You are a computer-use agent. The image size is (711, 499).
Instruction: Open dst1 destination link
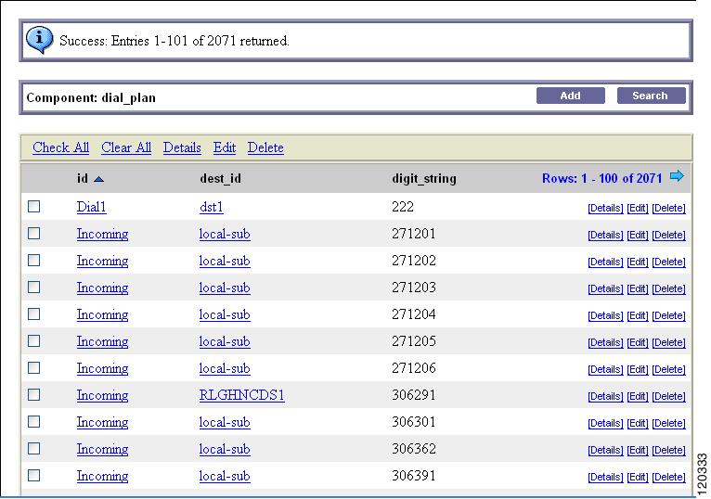pyautogui.click(x=212, y=207)
